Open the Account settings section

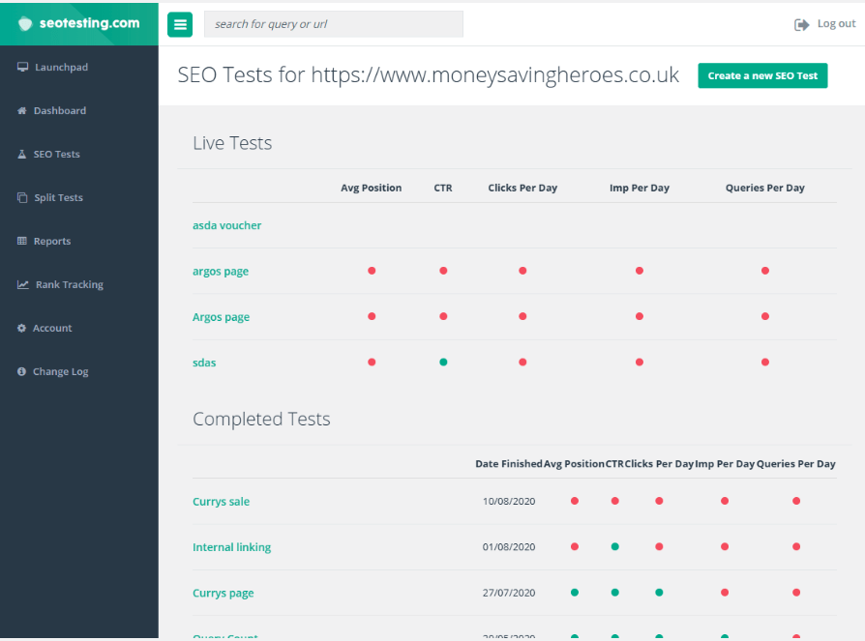[x=51, y=328]
